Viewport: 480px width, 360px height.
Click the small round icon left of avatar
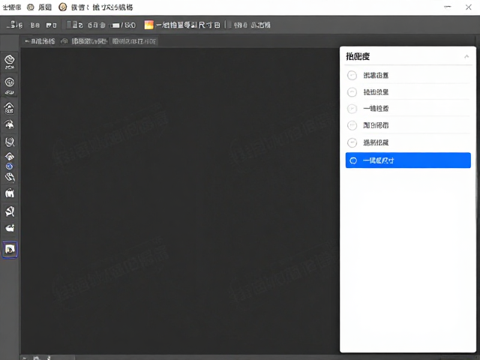[x=31, y=7]
